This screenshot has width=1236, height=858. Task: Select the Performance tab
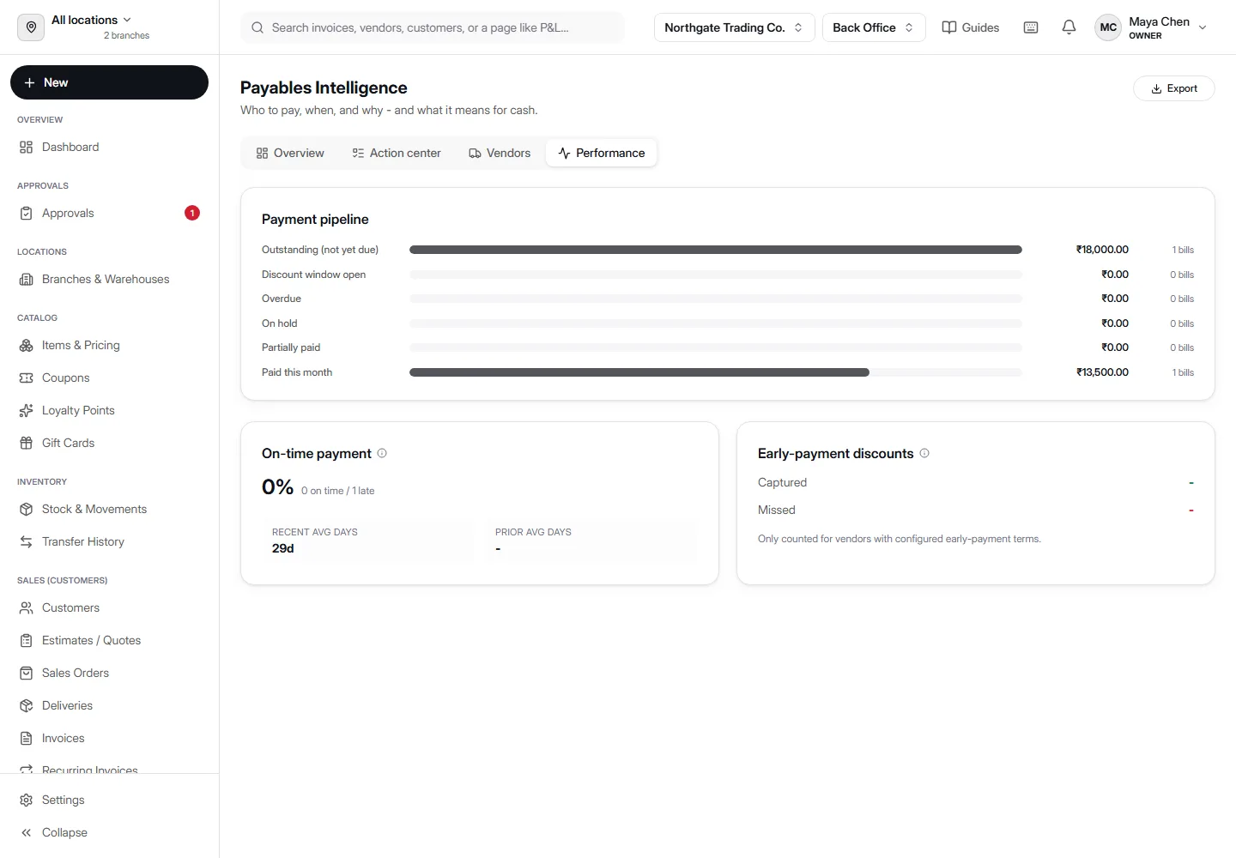(602, 153)
